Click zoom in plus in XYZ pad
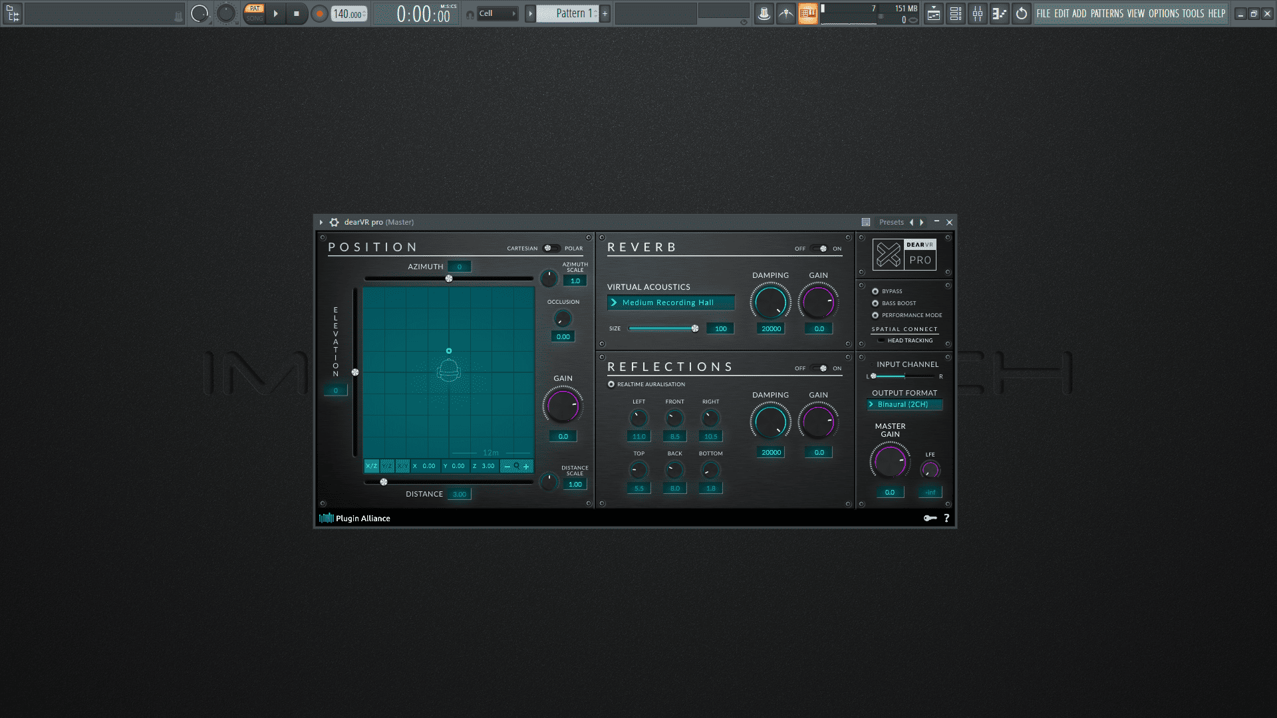Image resolution: width=1277 pixels, height=718 pixels. pos(526,466)
